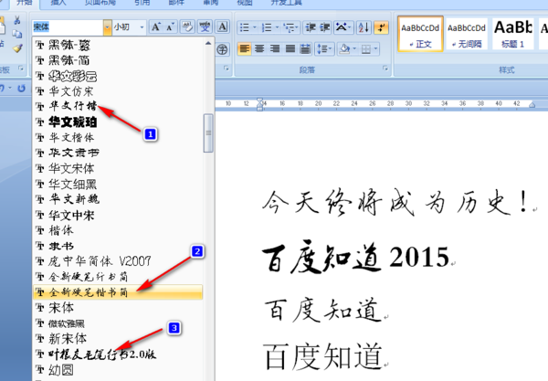The image size is (548, 381).
Task: Toggle Align Right button
Action: (x=275, y=49)
